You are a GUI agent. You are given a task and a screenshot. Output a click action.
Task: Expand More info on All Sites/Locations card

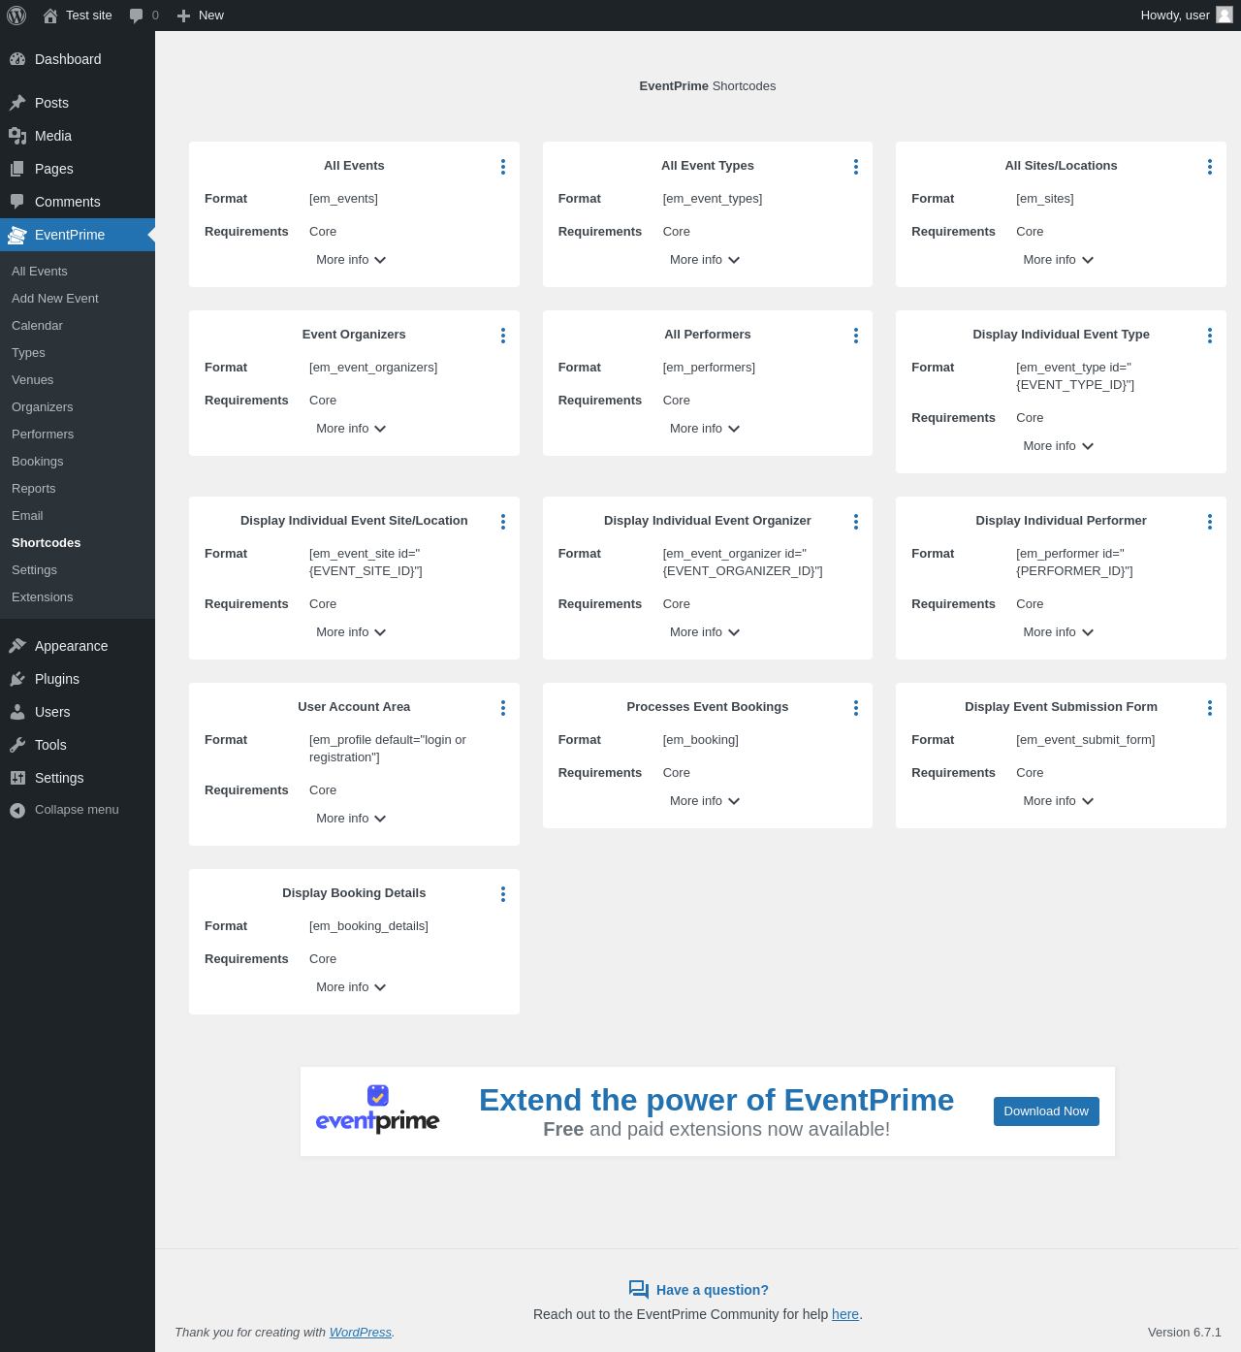pos(1059,260)
